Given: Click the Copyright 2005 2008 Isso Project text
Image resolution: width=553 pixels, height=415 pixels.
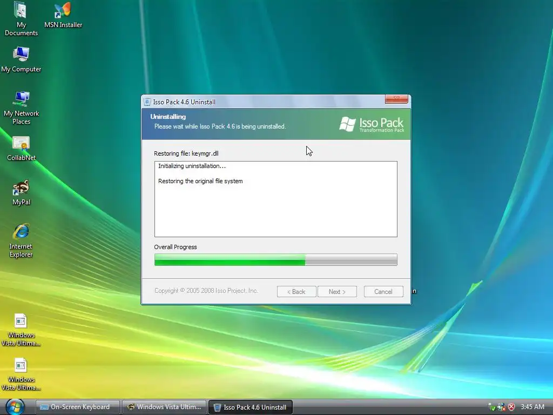Looking at the screenshot, I should click(206, 290).
